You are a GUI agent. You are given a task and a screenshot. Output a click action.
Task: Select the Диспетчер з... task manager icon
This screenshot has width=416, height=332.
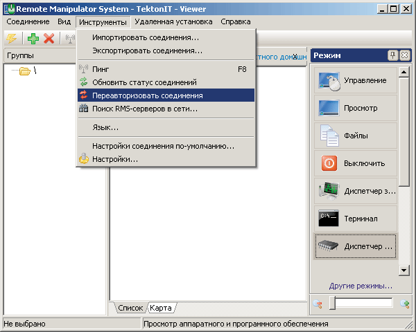point(329,191)
